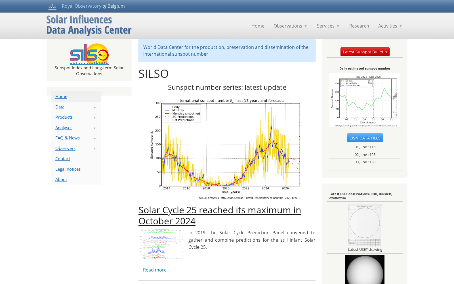Expand the Data submenu arrow
Image resolution: width=454 pixels, height=284 pixels.
(x=95, y=107)
